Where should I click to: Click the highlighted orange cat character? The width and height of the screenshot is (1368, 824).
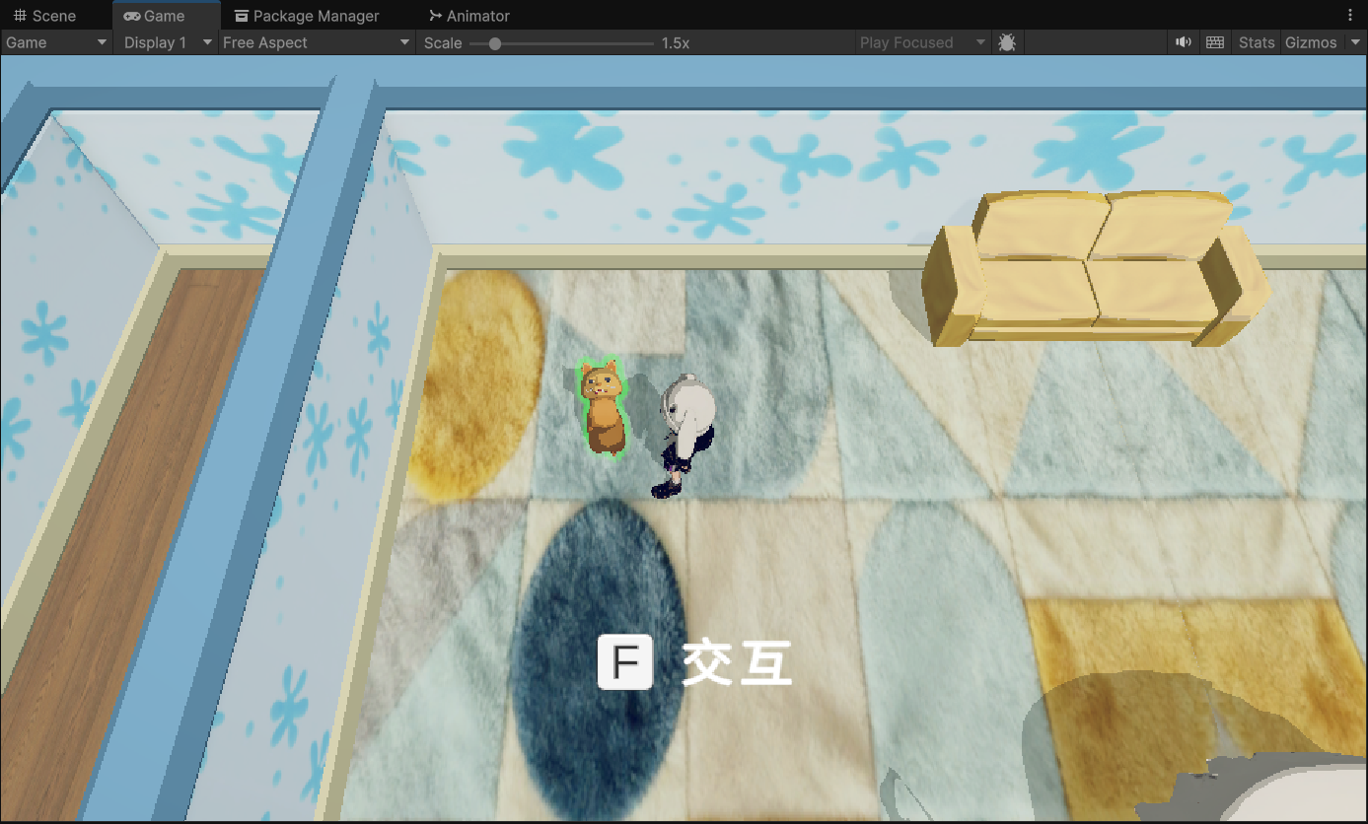(x=603, y=407)
